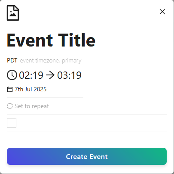Image resolution: width=174 pixels, height=174 pixels.
Task: Click the circular repeat arrows icon
Action: [10, 106]
